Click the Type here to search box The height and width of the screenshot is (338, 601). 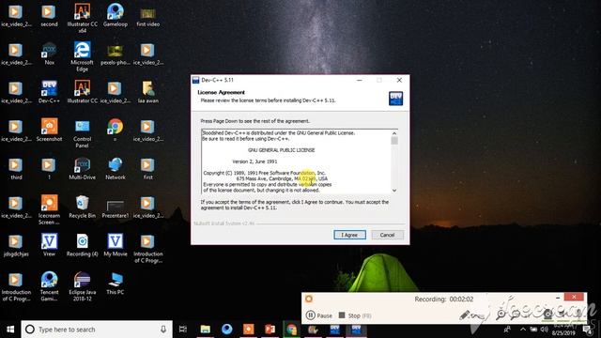point(97,330)
